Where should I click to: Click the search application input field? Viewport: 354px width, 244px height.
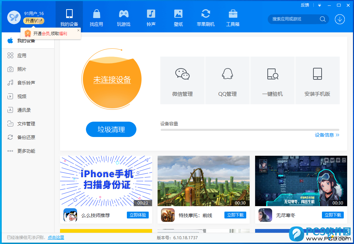[294, 19]
